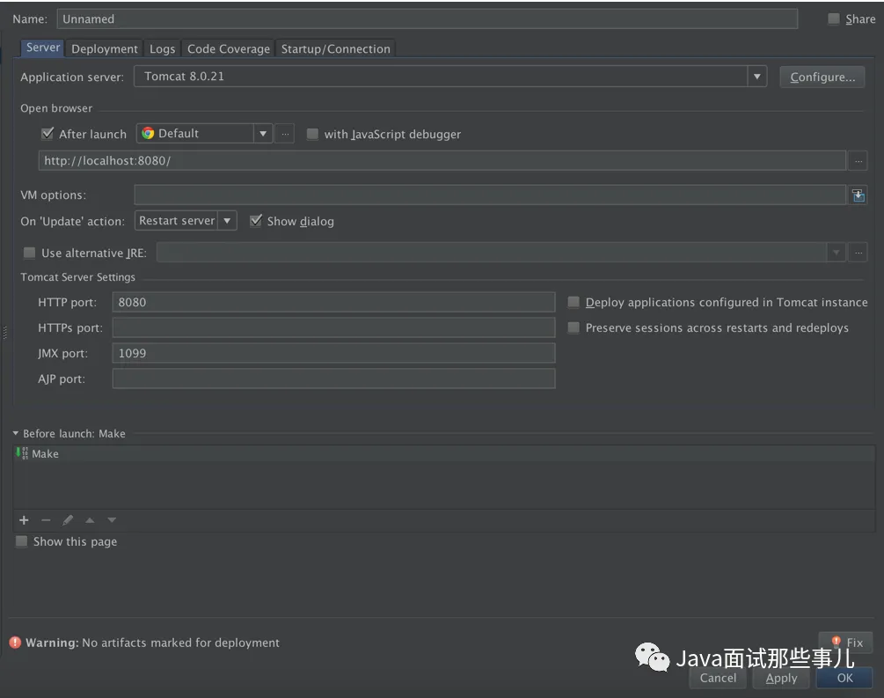The image size is (884, 698).
Task: Click warning text No artifacts marked for deployment
Action: point(180,643)
